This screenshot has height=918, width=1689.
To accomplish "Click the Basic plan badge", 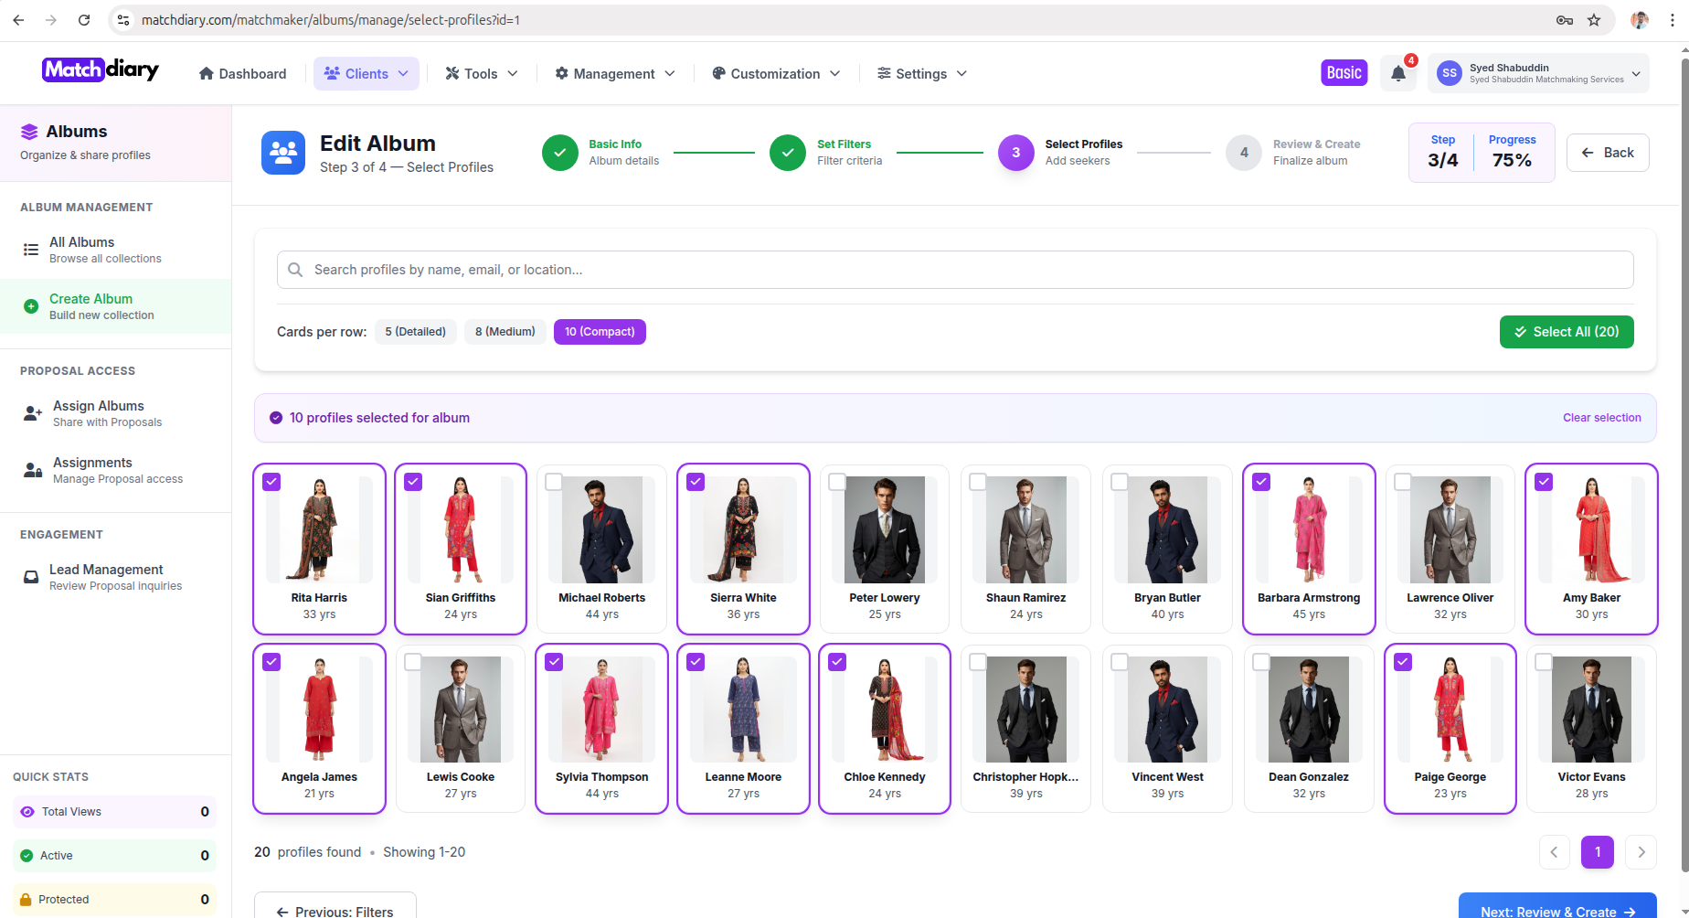I will [1344, 73].
